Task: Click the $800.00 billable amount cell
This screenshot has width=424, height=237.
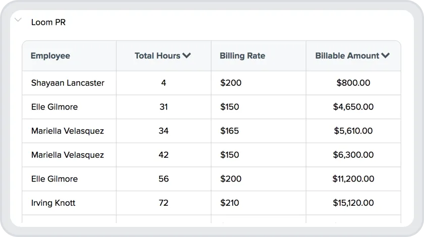Action: click(353, 83)
